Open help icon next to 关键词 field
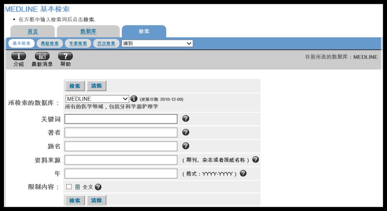Viewport: 387px width, 211px height. point(185,118)
